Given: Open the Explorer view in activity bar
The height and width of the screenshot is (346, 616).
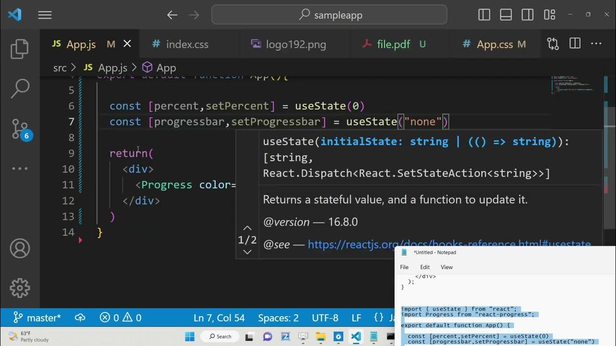Looking at the screenshot, I should [x=20, y=49].
